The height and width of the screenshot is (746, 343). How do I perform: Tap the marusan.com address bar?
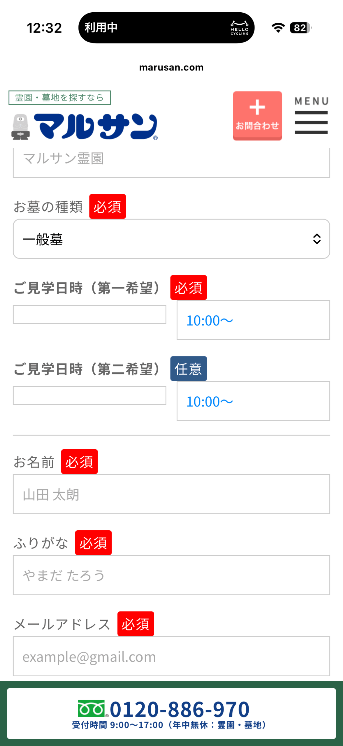click(x=171, y=67)
